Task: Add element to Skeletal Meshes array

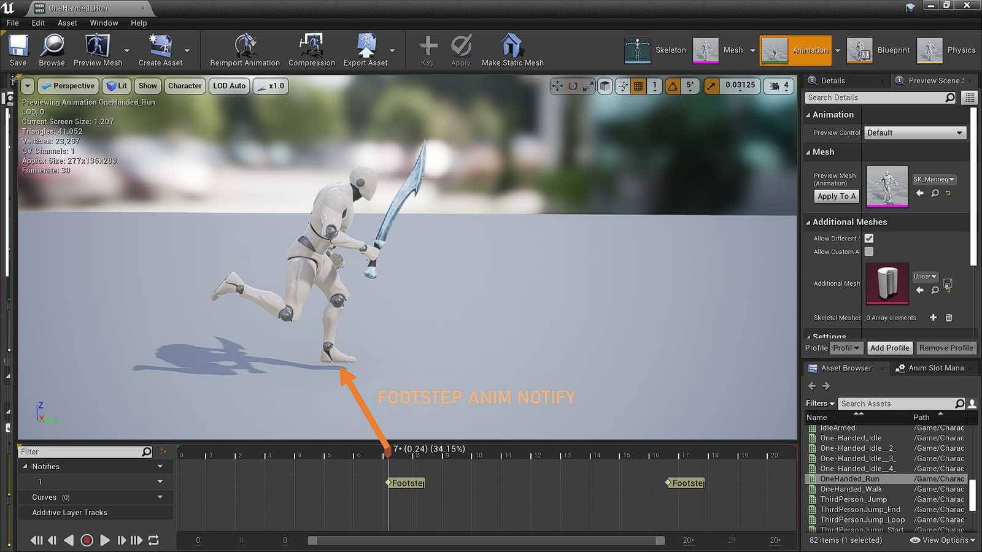Action: point(933,318)
